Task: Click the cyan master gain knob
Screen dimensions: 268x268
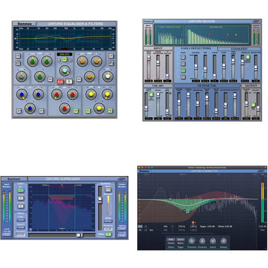Action: click(x=65, y=70)
